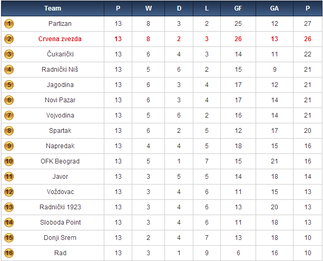Click the Team column header
323x261 pixels.
pyautogui.click(x=53, y=8)
